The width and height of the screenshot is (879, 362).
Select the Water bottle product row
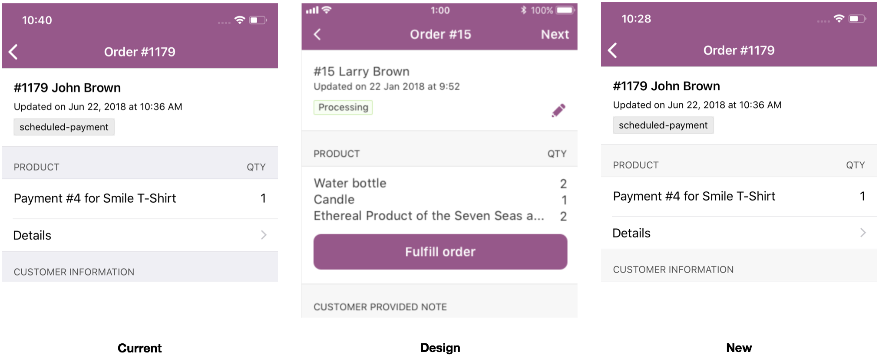pos(350,183)
